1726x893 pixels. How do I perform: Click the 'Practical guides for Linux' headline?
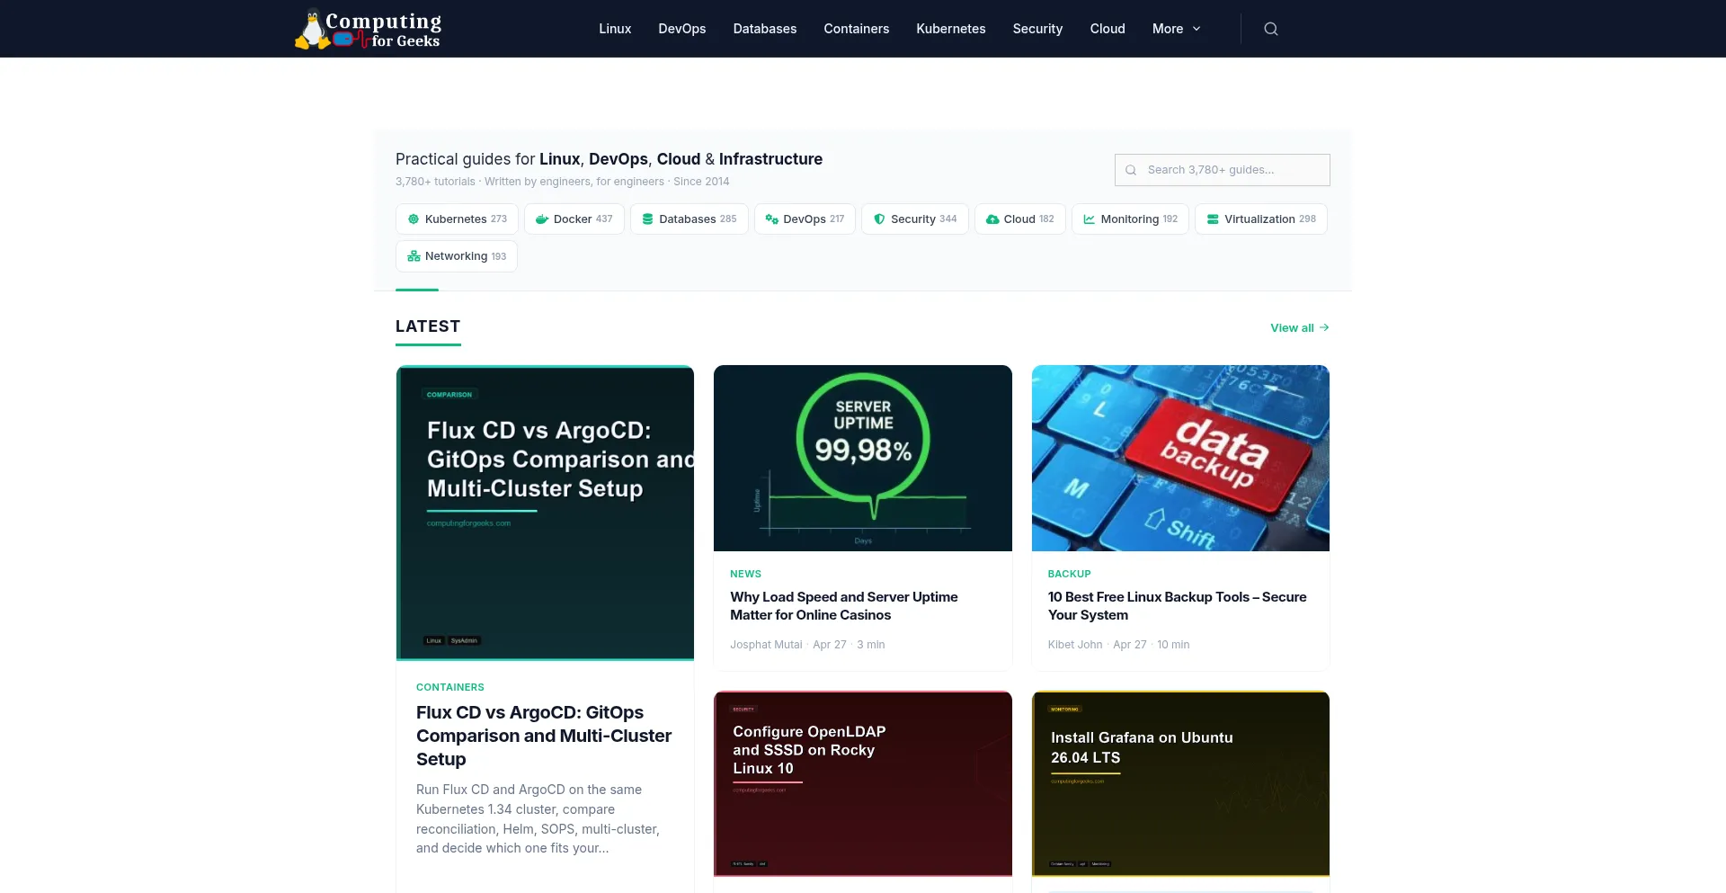(609, 159)
